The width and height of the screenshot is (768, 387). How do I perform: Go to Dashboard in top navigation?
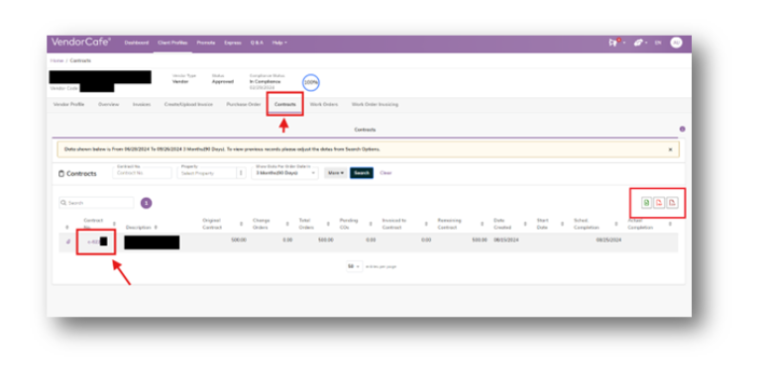click(x=136, y=43)
